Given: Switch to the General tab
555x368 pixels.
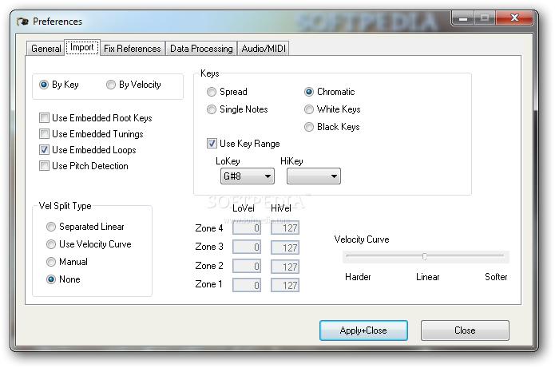Looking at the screenshot, I should pyautogui.click(x=46, y=49).
